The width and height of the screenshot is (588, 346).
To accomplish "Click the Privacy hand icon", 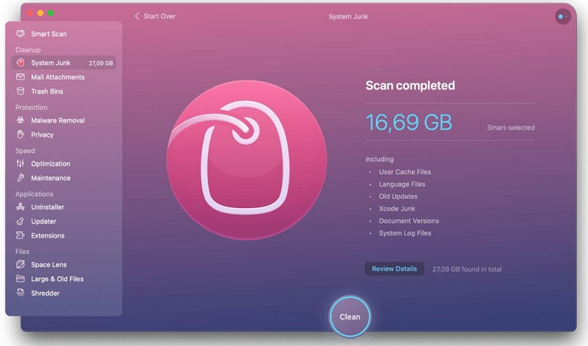I will tap(21, 134).
